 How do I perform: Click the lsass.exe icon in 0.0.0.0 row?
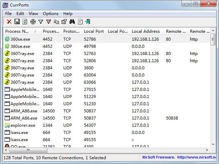(7, 132)
